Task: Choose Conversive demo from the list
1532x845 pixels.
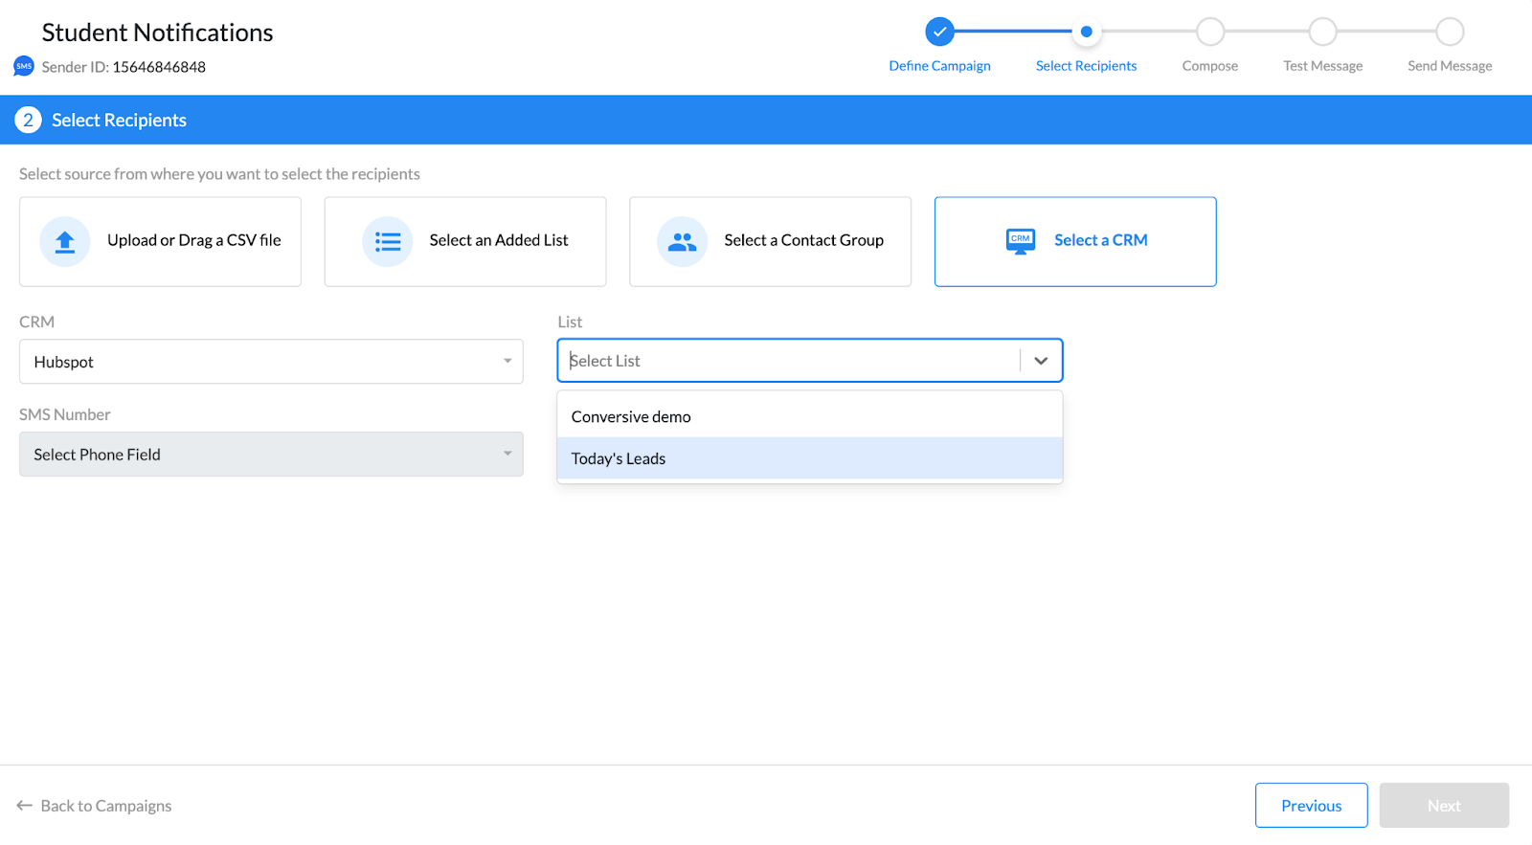Action: coord(810,417)
